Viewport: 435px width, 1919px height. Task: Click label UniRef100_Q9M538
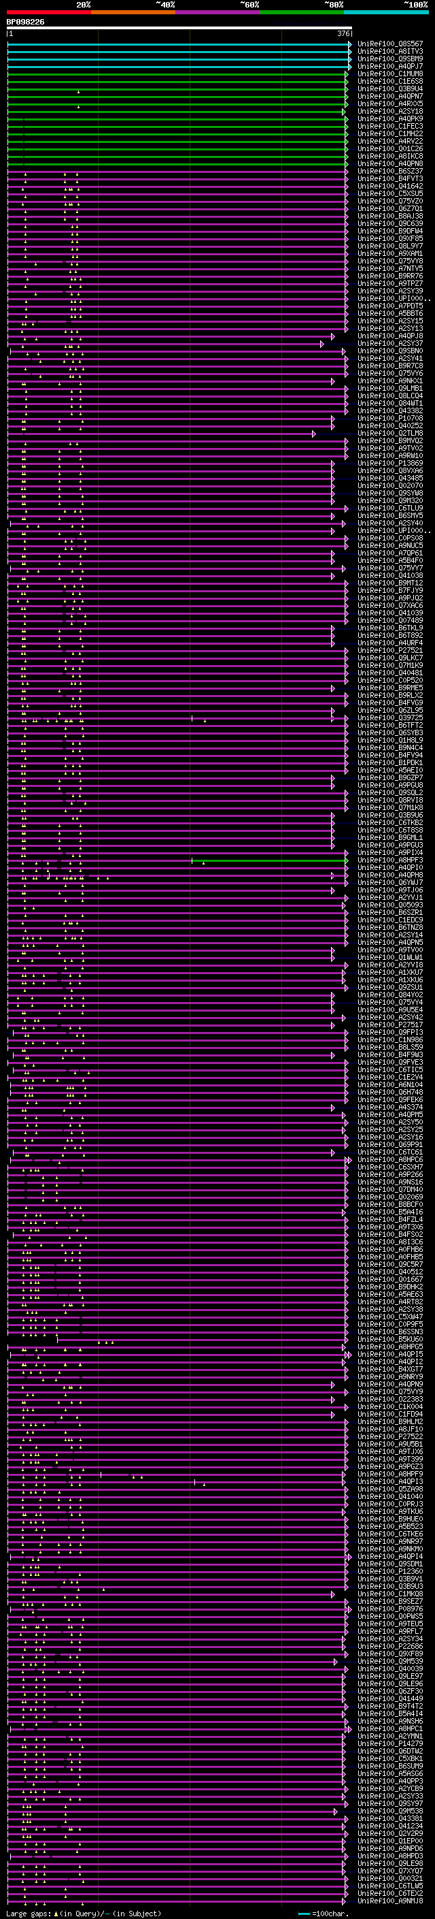click(390, 1810)
